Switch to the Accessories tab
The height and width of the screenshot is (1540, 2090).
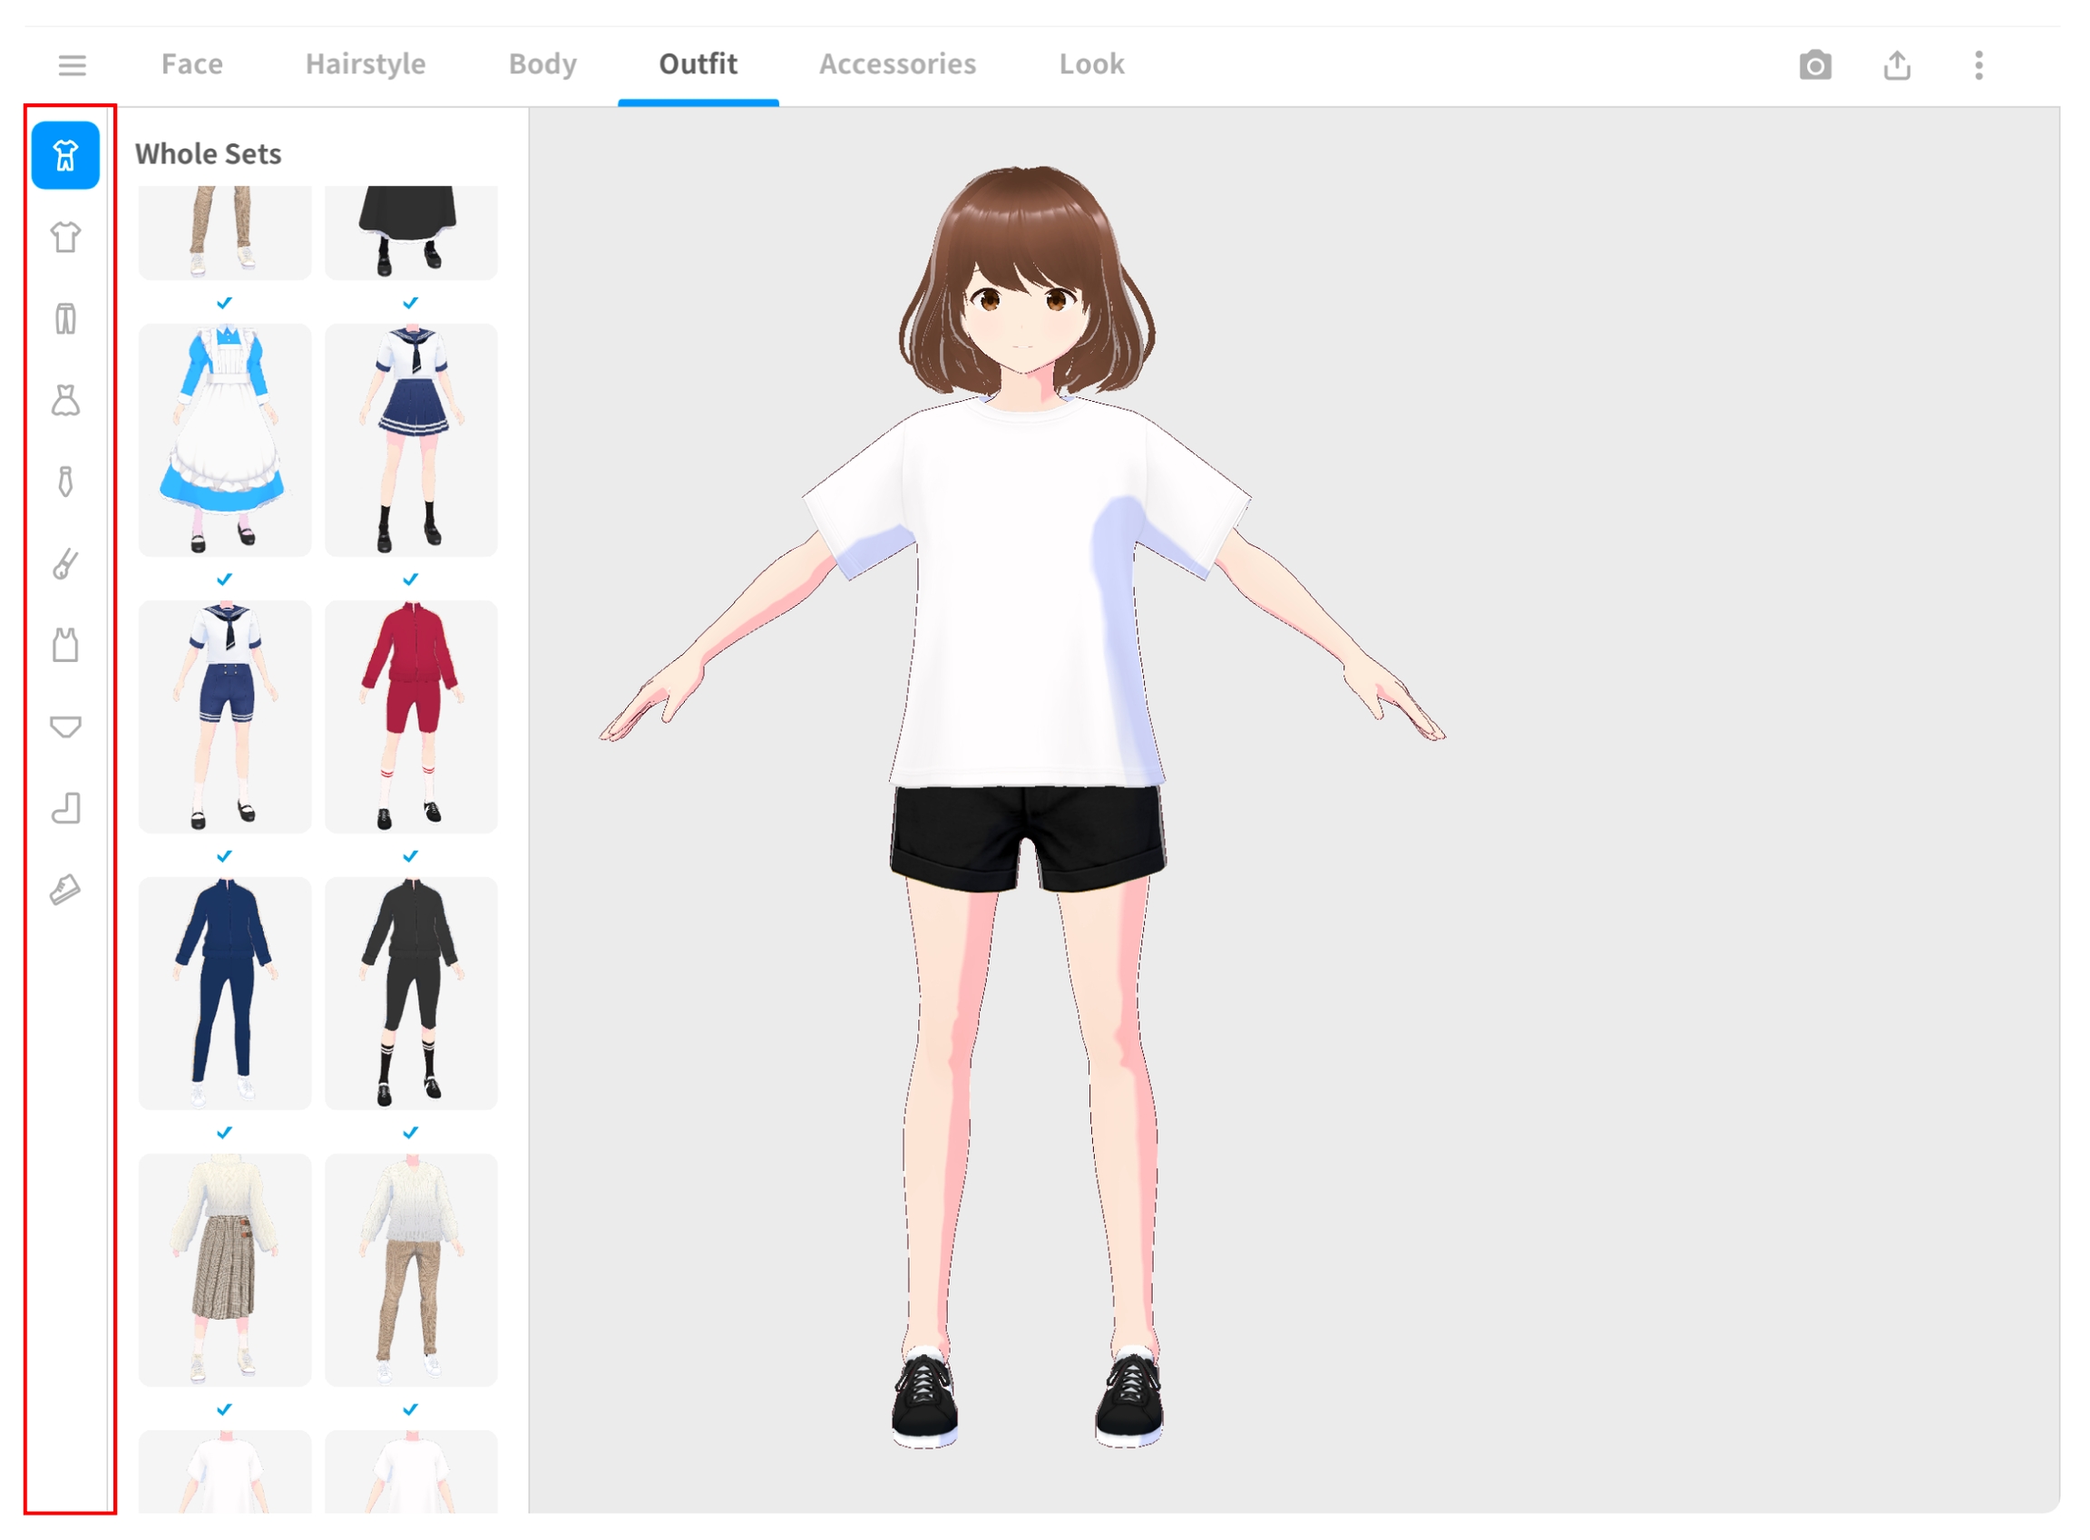(897, 63)
